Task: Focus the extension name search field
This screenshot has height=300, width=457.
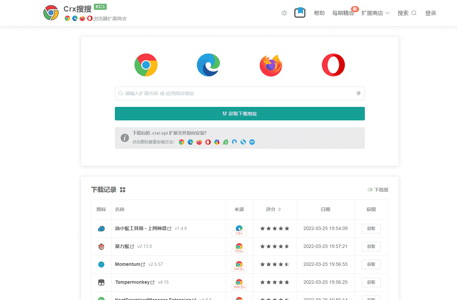Action: coord(240,93)
